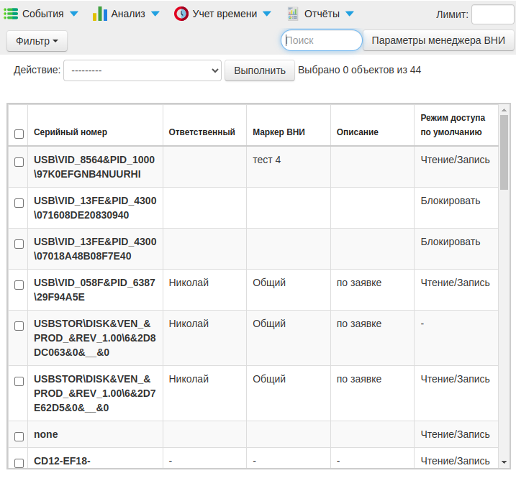Screen dimensions: 516x486
Task: Click the scrollbar down arrow in table
Action: coord(504,462)
